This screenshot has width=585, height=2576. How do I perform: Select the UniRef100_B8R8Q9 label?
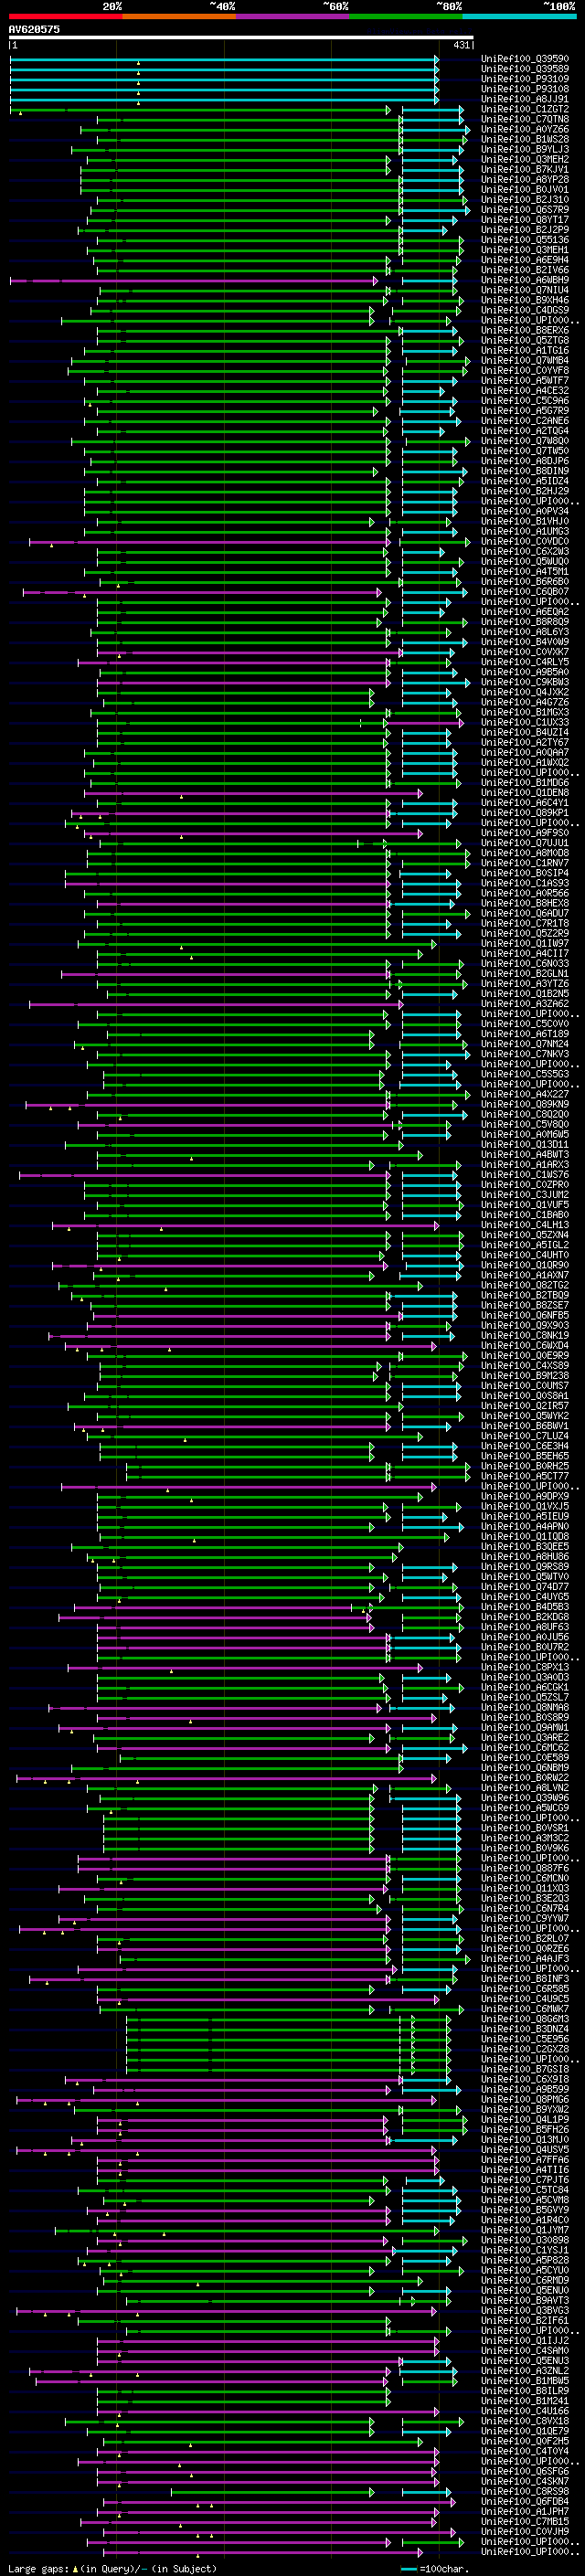click(525, 621)
